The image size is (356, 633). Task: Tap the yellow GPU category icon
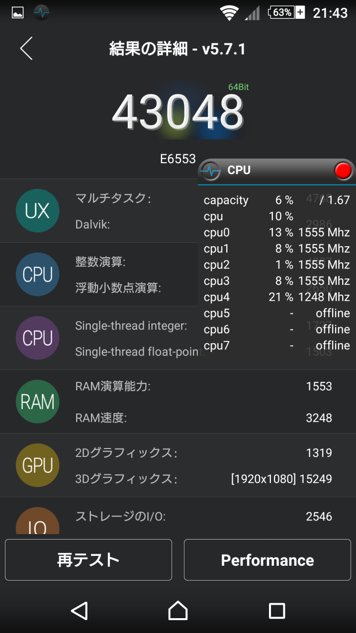tap(38, 465)
